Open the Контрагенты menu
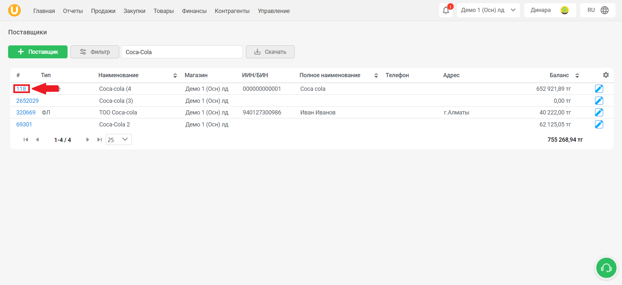 pos(232,11)
